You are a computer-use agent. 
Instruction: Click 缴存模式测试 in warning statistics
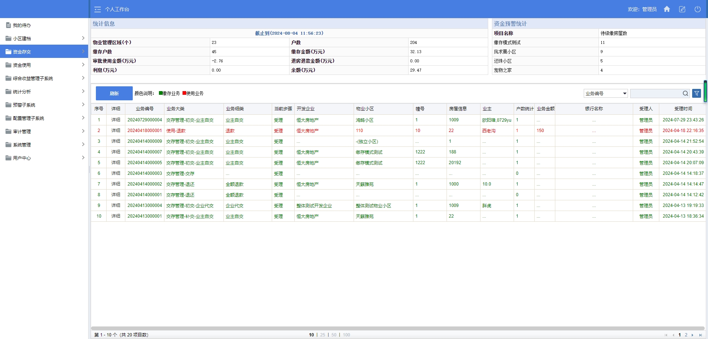tap(507, 42)
